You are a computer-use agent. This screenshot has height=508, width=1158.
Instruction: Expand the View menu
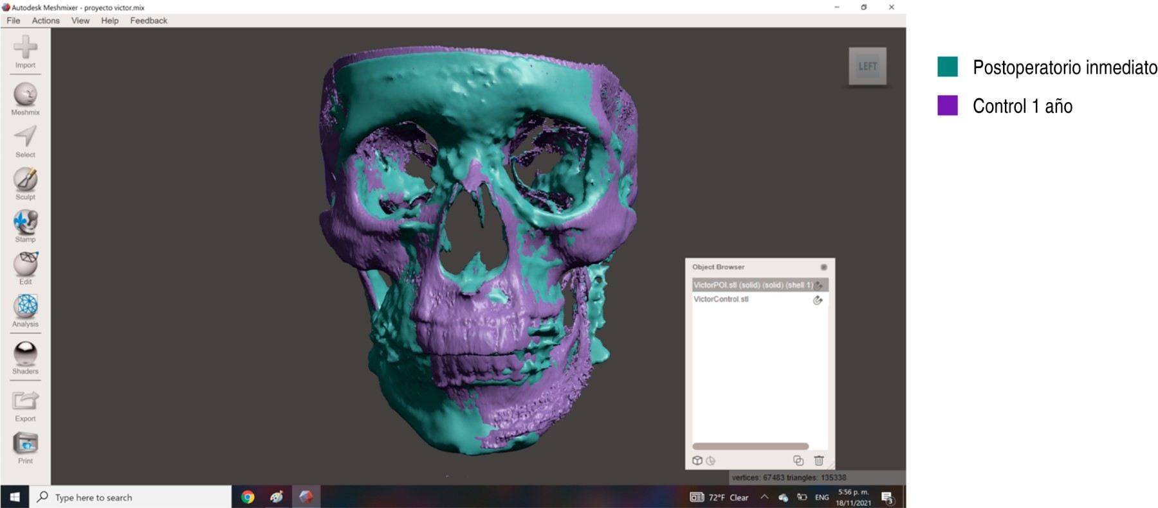(x=80, y=21)
